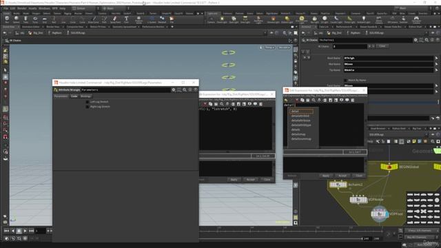Open the Edit menu
The height and width of the screenshot is (248, 441).
(12, 8)
